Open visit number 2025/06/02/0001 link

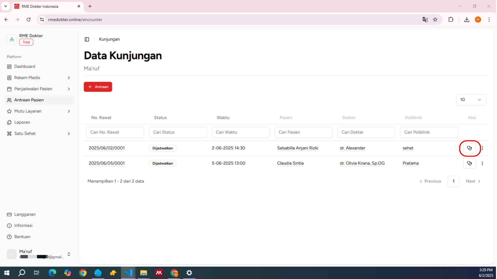click(x=107, y=148)
